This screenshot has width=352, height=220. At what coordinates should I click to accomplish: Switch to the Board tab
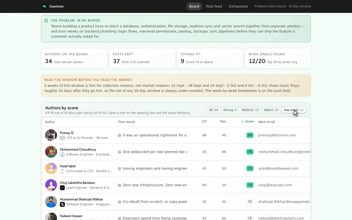point(194,6)
